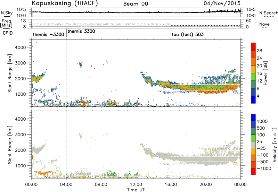This screenshot has height=192, width=278.
Task: Click the 'N.Search' legend label
Action: 268,13
